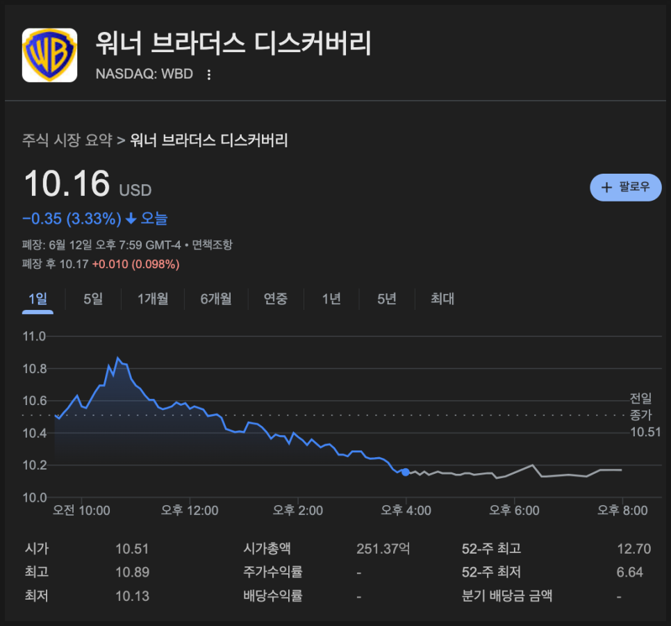Screen dimensions: 671x626
Task: Click the 오전 10:00 time axis label
Action: pyautogui.click(x=81, y=511)
